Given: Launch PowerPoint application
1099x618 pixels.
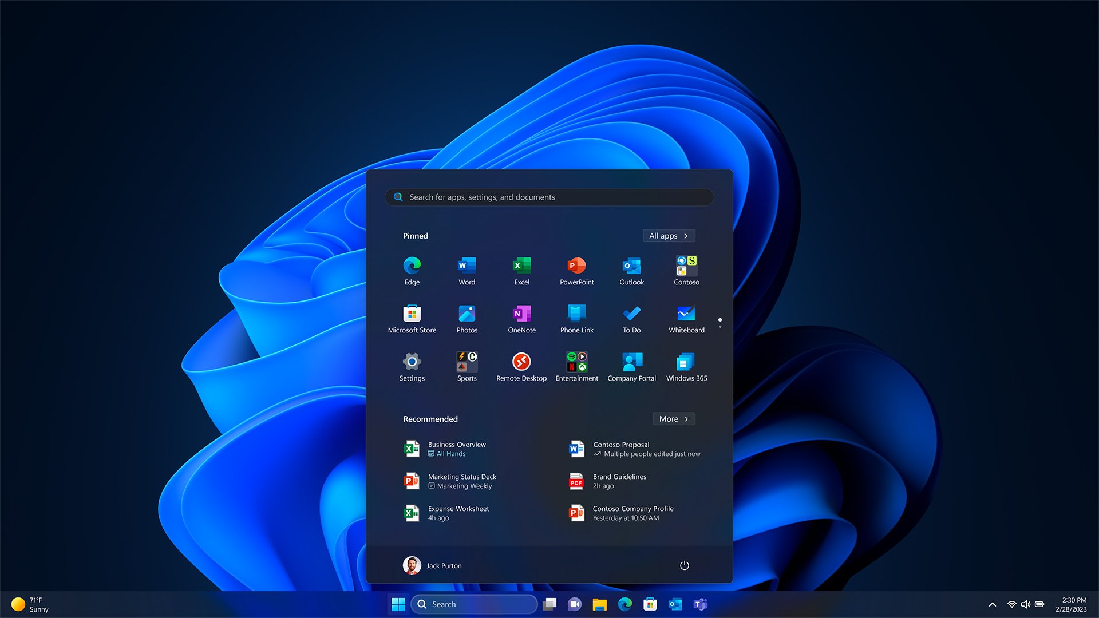Looking at the screenshot, I should click(576, 270).
